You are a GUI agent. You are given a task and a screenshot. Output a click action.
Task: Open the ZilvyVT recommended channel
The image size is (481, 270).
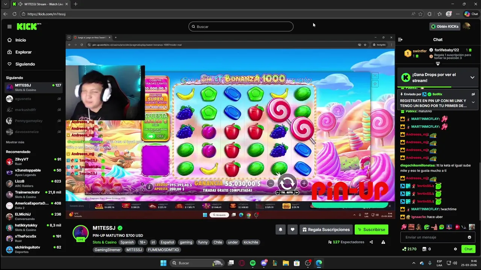pos(33,162)
